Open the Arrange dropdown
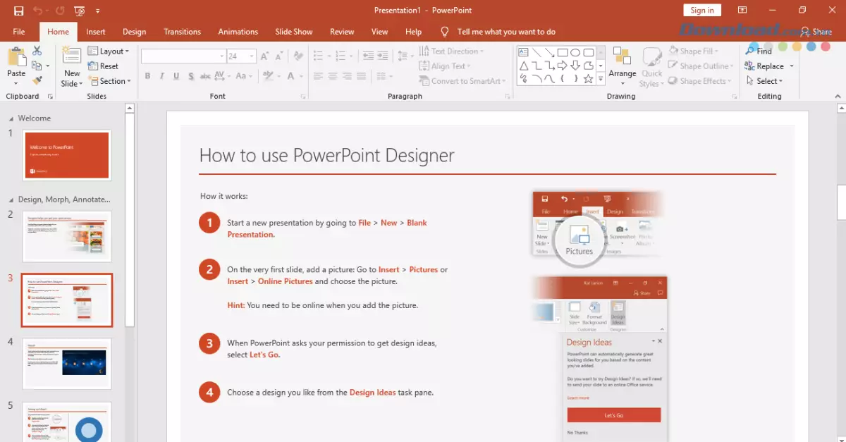 (x=623, y=67)
